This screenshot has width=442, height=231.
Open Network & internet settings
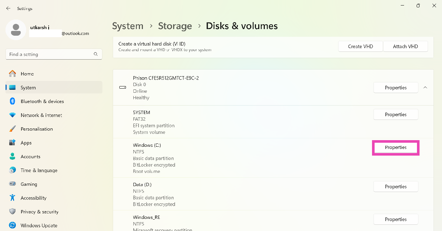(41, 115)
